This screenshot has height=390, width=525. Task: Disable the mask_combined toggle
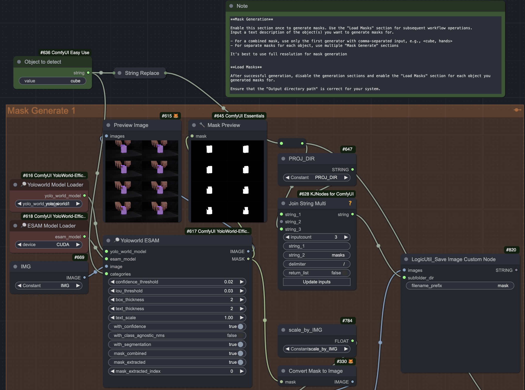[240, 353]
